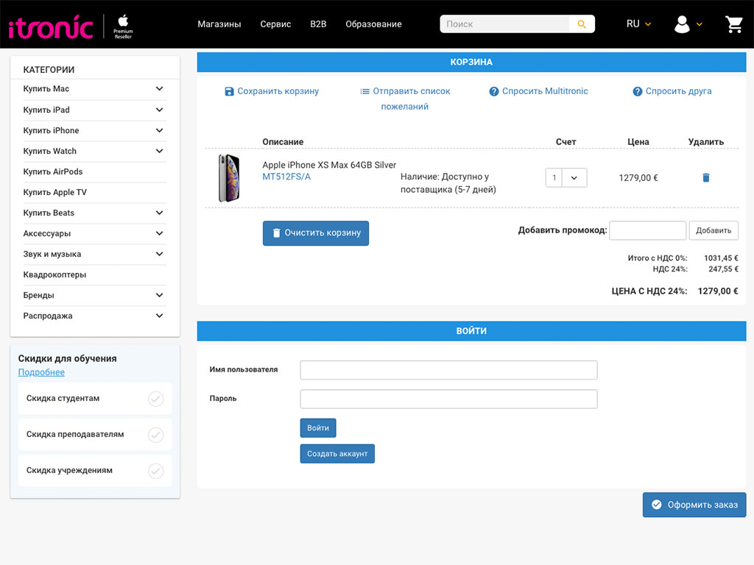Click the Спросить друга link

[x=678, y=91]
